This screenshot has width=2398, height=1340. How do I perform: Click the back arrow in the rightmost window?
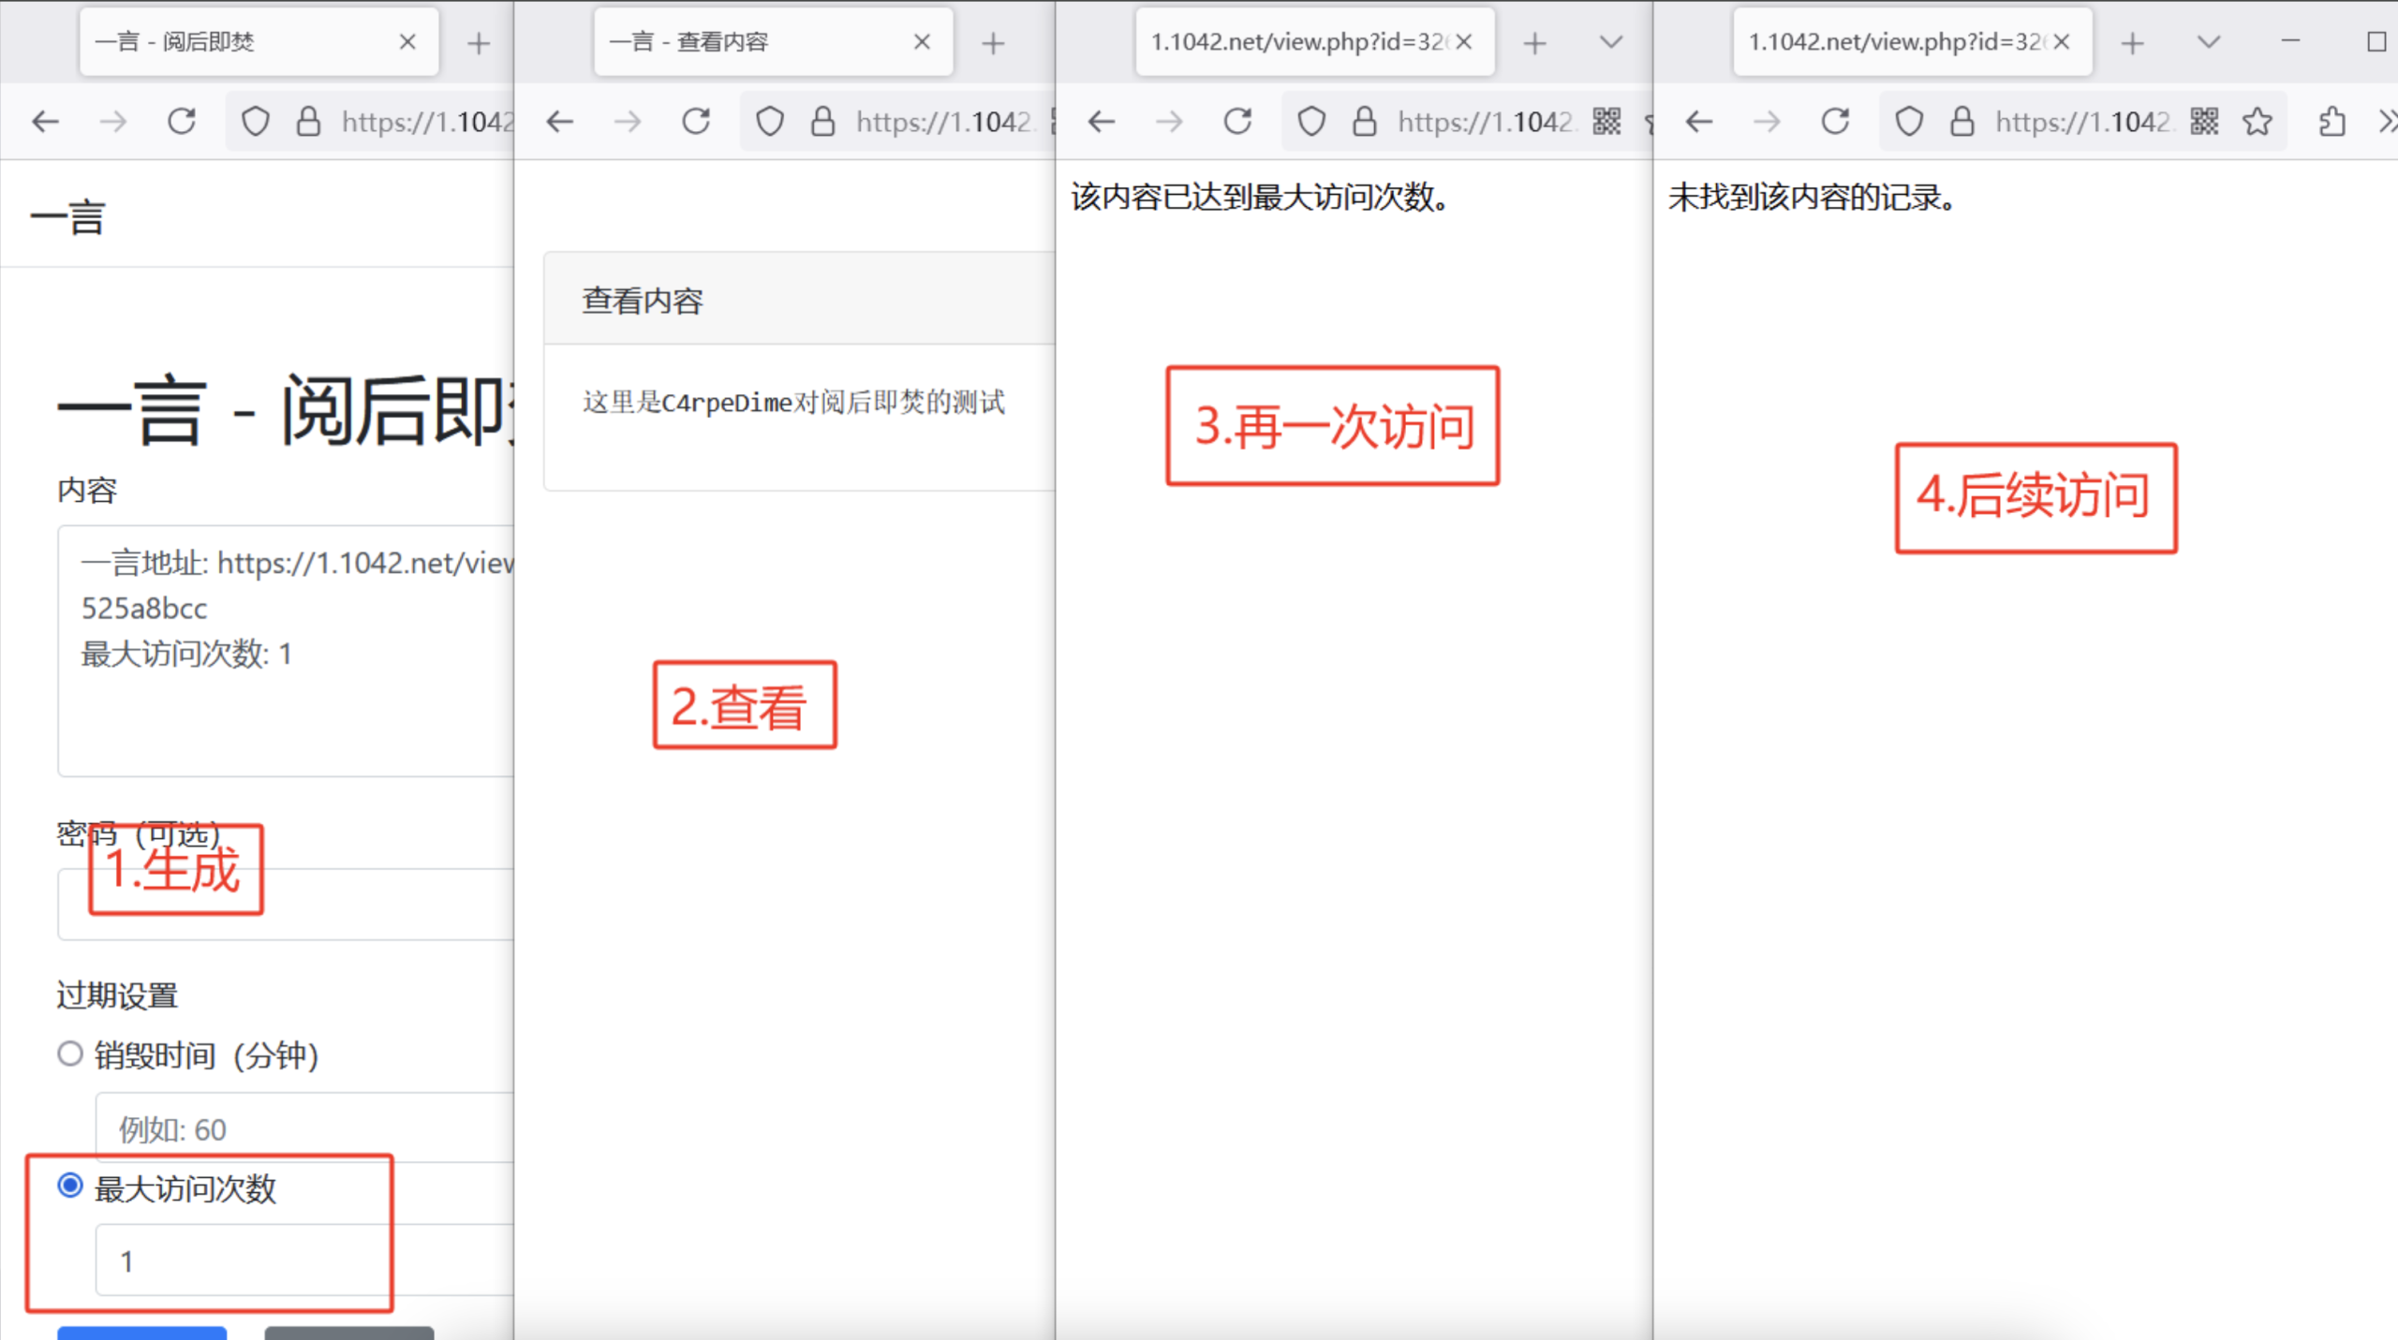(1699, 121)
